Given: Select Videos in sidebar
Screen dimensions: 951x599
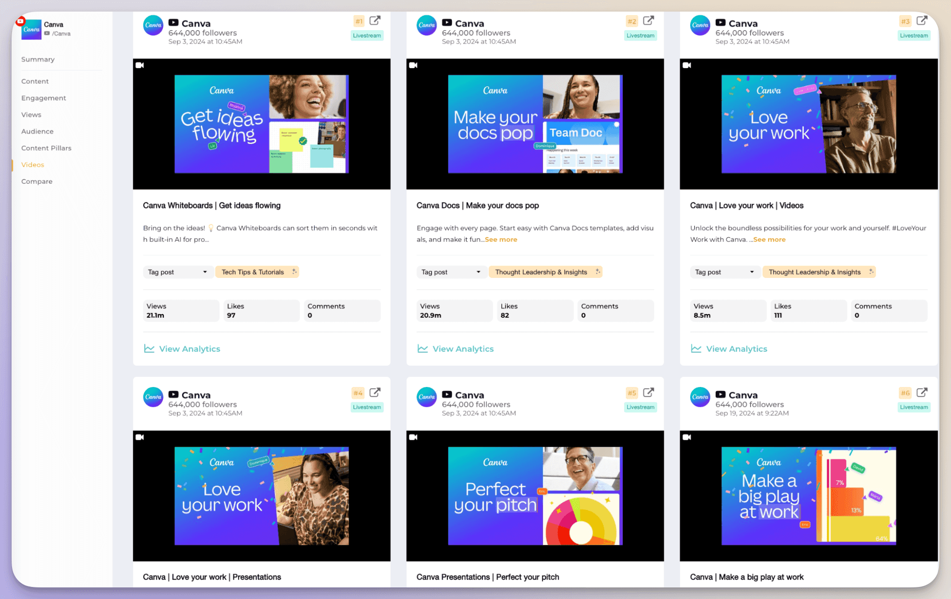Looking at the screenshot, I should click(32, 165).
